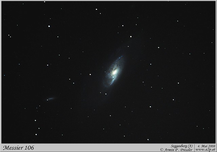Select the bright star directly above the galaxy
Viewport: 217px width, 152px height.
pos(131,36)
